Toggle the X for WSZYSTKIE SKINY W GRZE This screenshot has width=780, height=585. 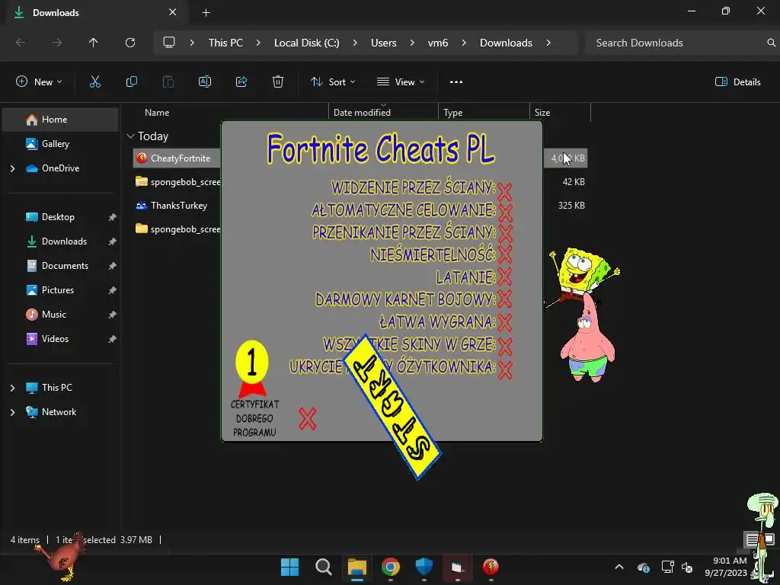click(505, 347)
